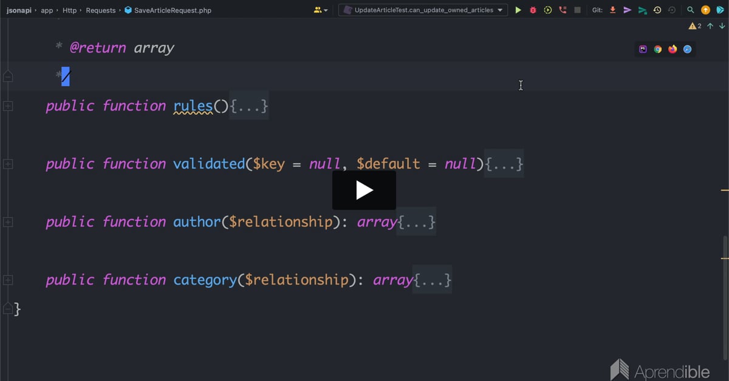Image resolution: width=729 pixels, height=381 pixels.
Task: Collapse the doc comment fold marker
Action: pyautogui.click(x=7, y=76)
